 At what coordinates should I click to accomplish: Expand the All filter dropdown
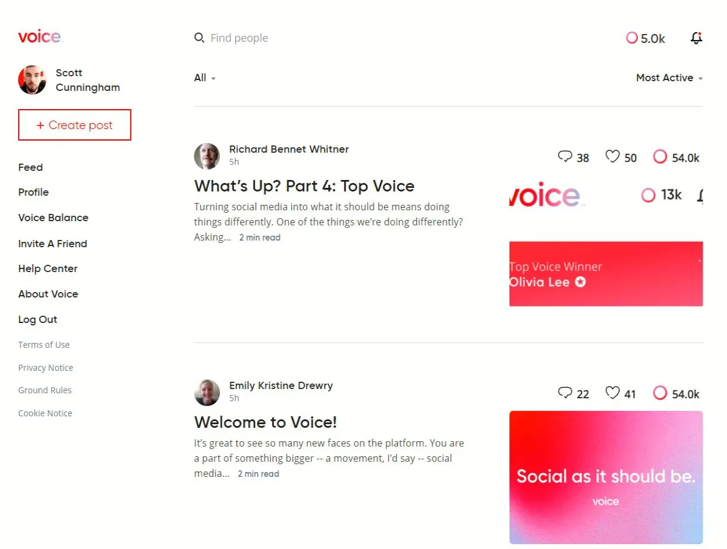(205, 78)
